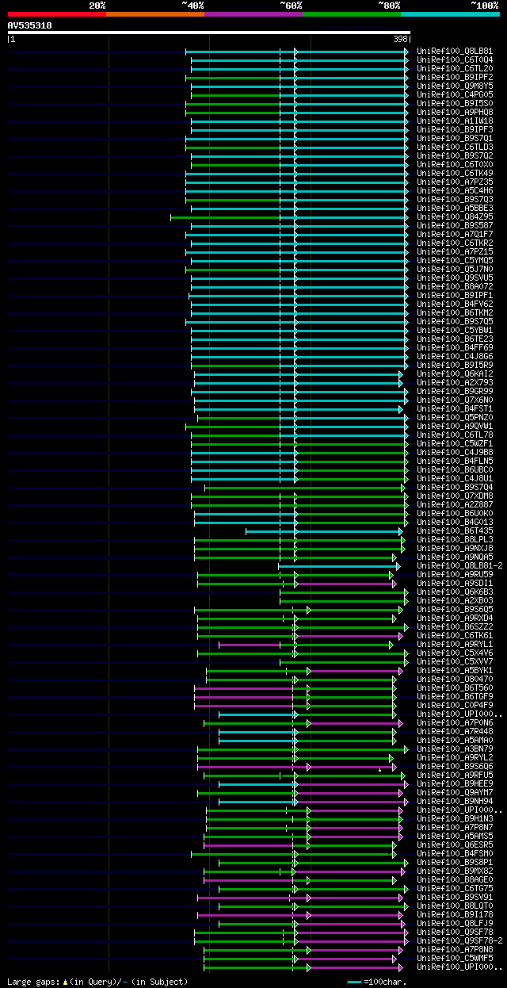Open hit UniRef100_B9GR99

click(455, 391)
